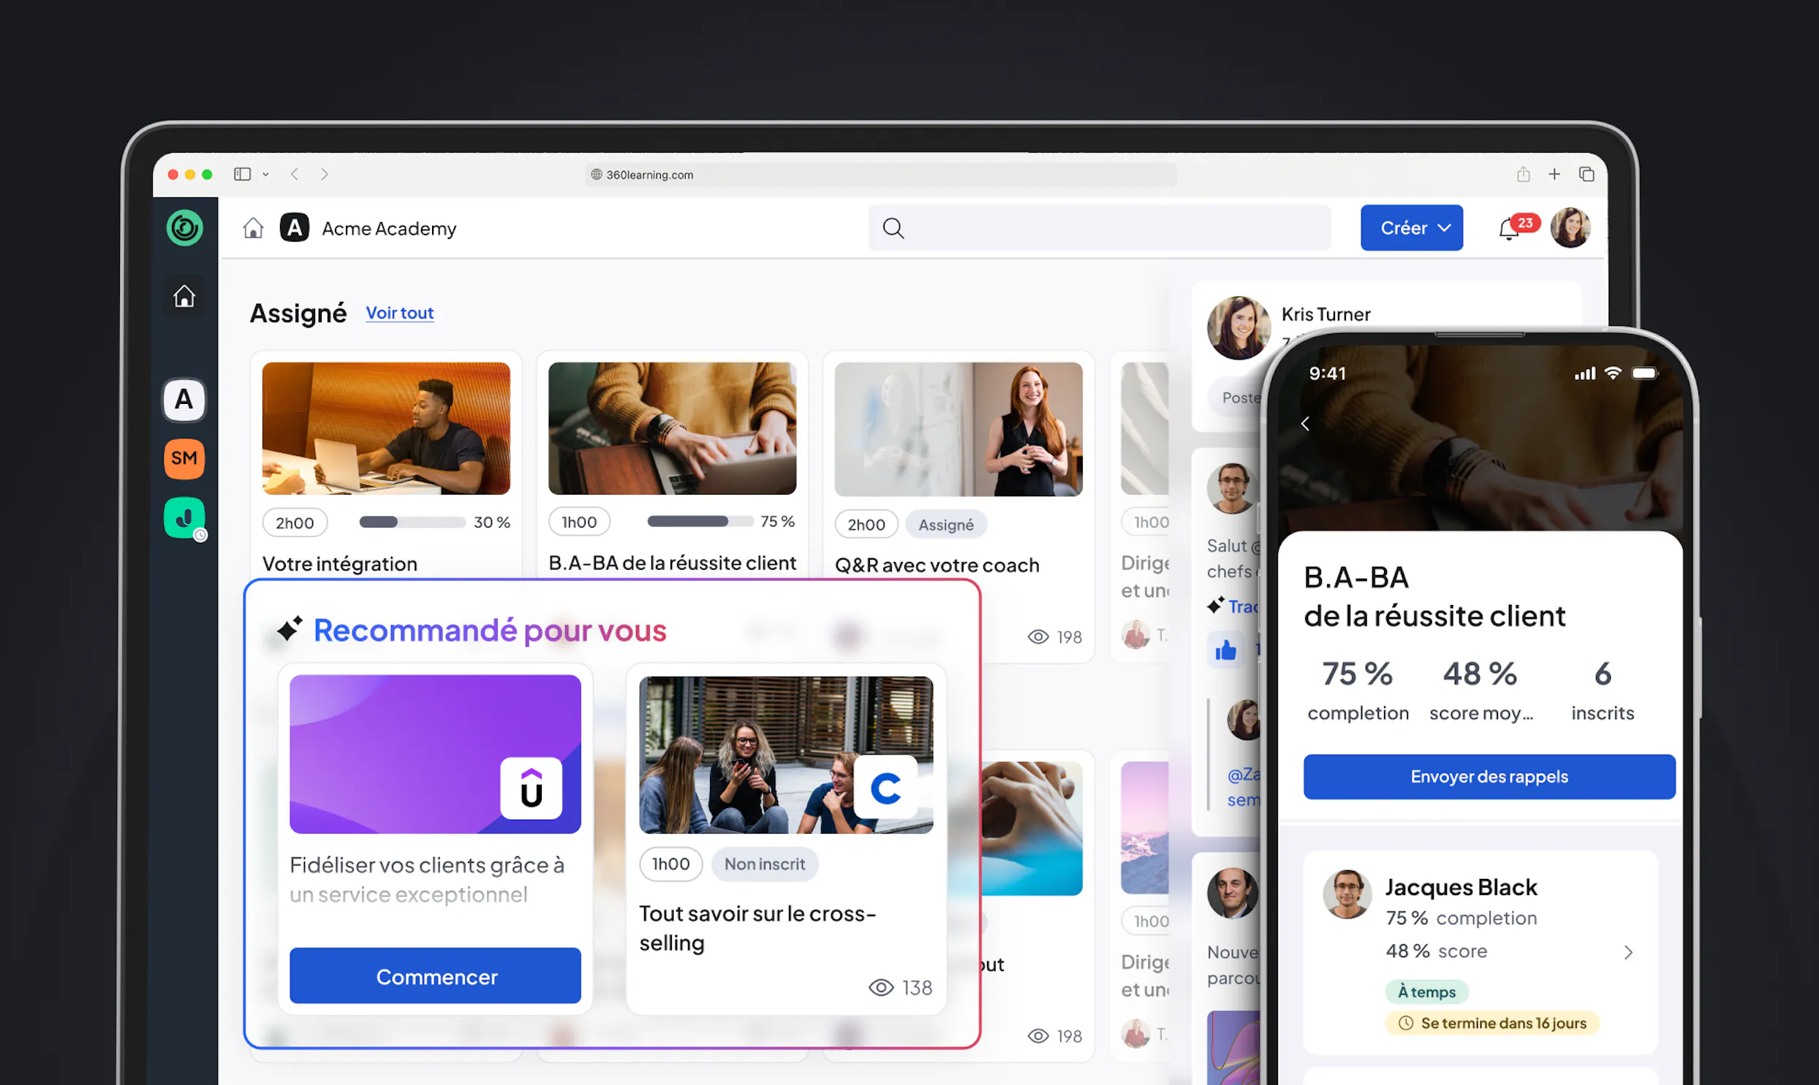This screenshot has height=1085, width=1819.
Task: Click the Votre intégration 30% progress bar
Action: pyautogui.click(x=412, y=522)
